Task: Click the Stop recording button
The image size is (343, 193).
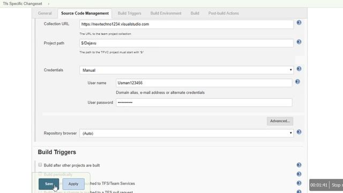Action: (x=337, y=185)
